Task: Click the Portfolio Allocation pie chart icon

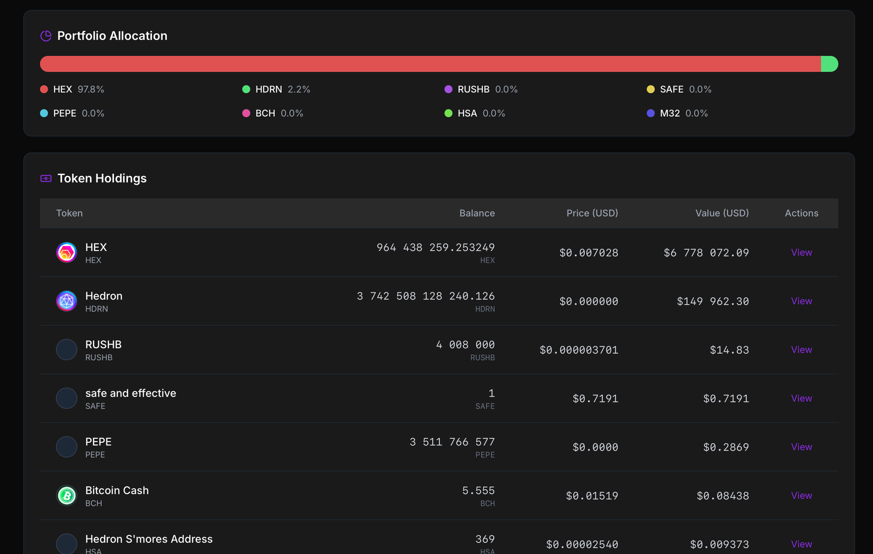Action: pyautogui.click(x=46, y=36)
